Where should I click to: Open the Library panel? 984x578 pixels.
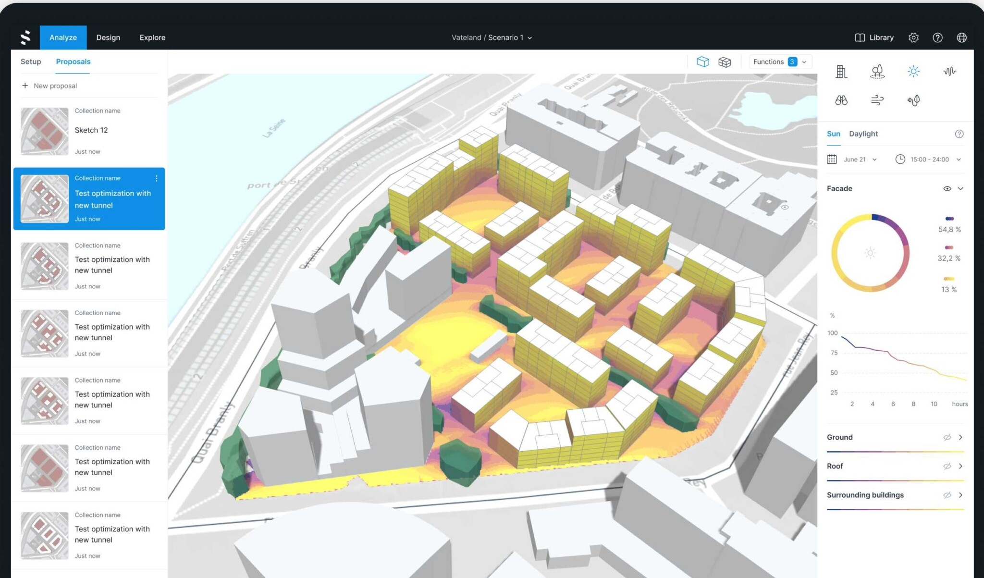click(874, 37)
